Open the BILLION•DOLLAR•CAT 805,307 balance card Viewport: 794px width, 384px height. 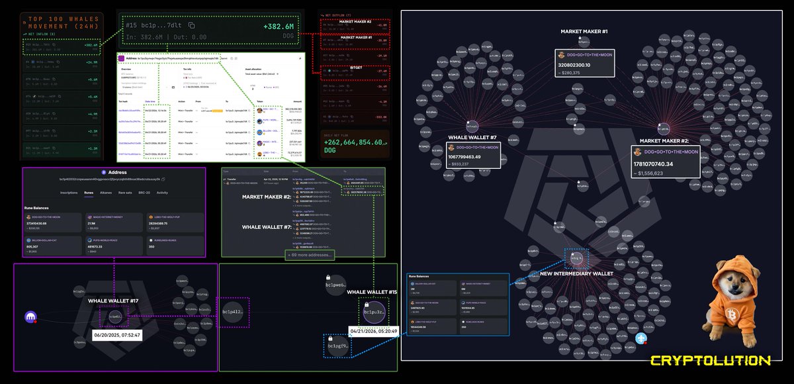tap(52, 246)
